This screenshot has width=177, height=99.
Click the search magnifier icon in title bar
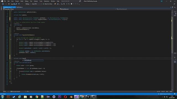coord(80,1)
